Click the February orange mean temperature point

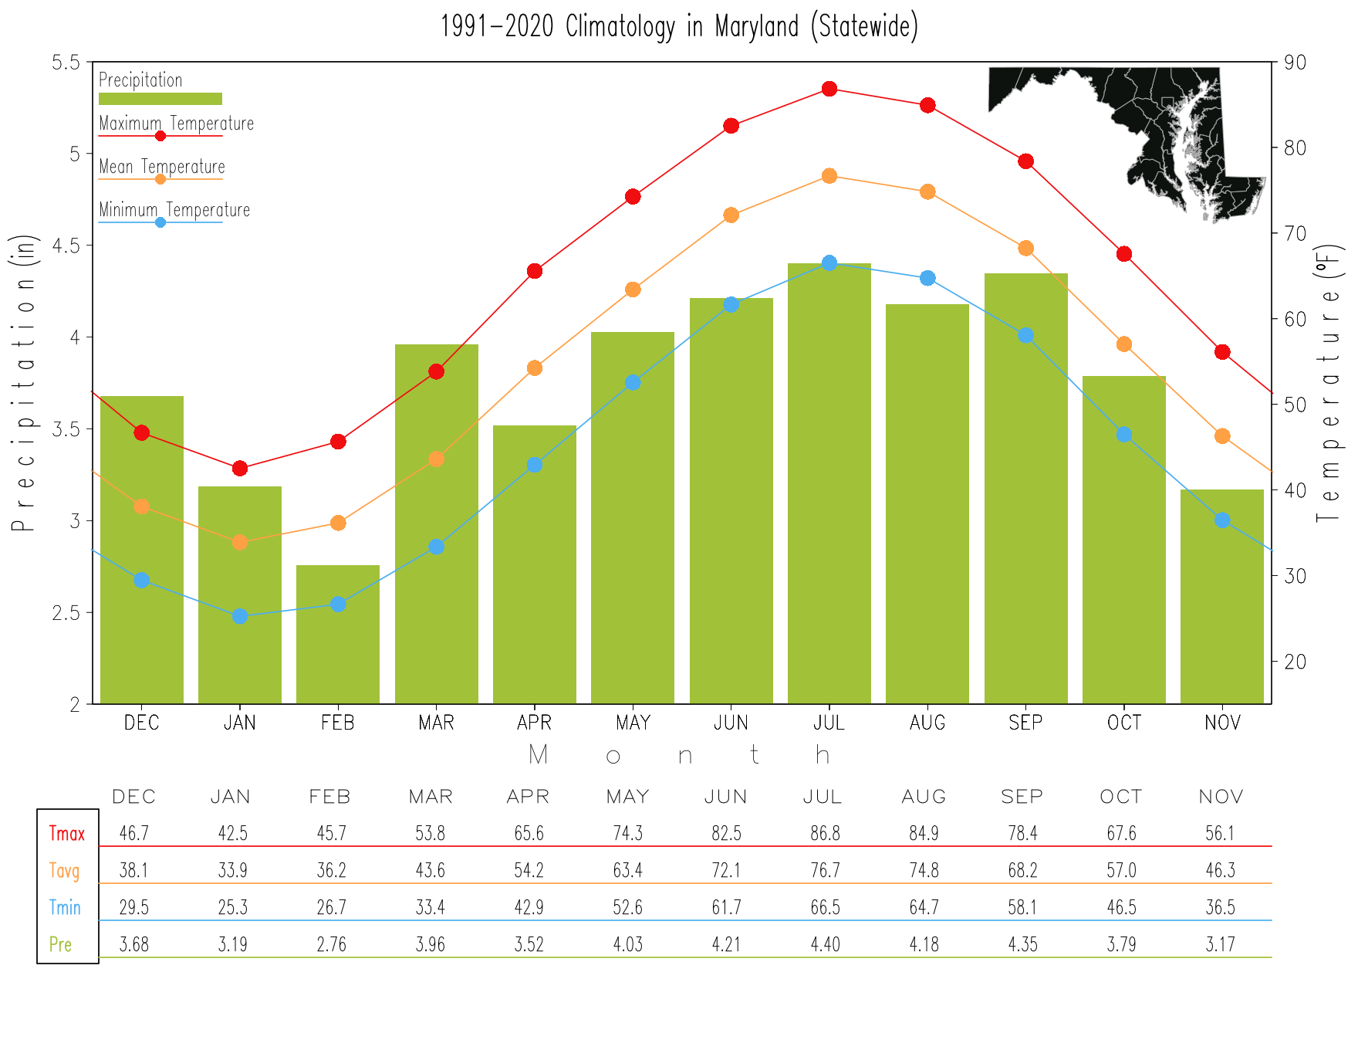coord(338,523)
